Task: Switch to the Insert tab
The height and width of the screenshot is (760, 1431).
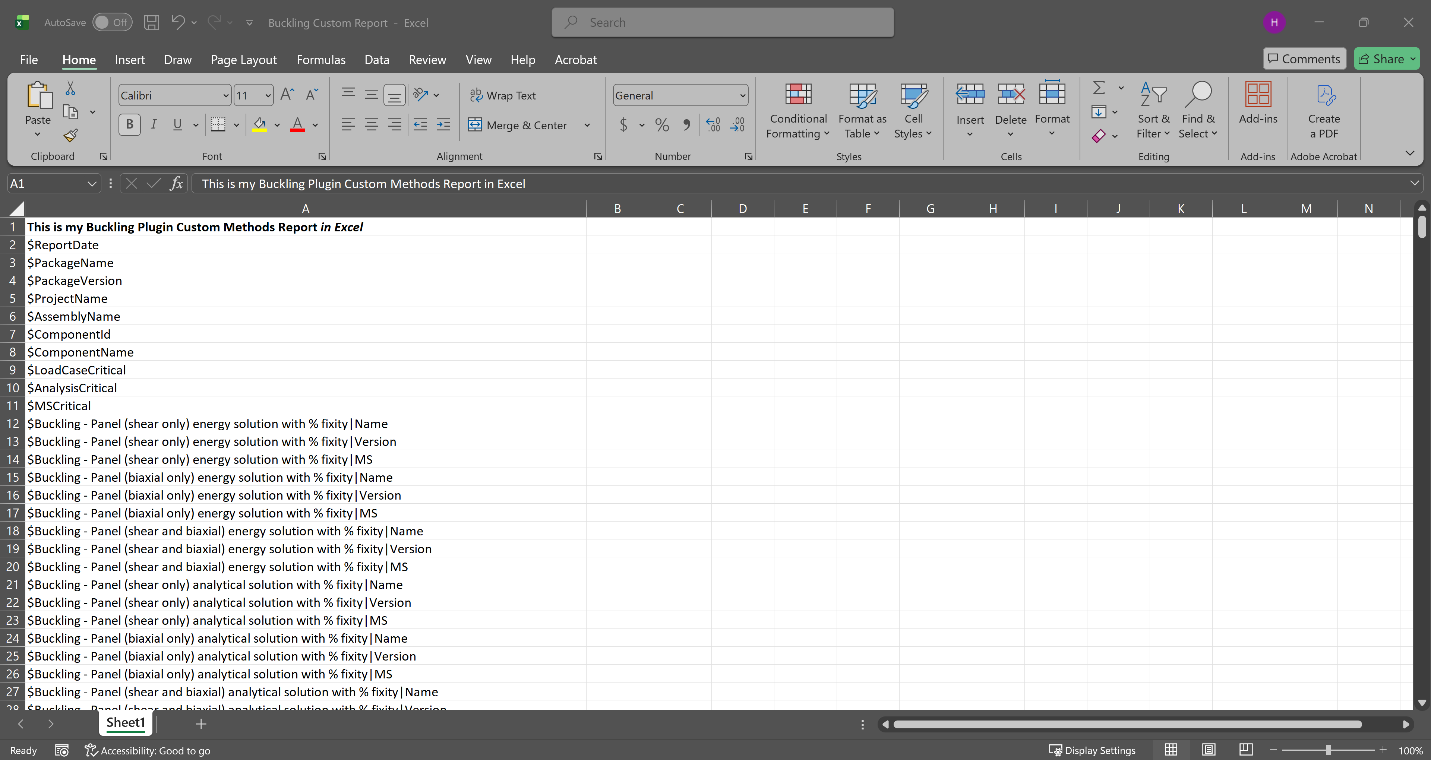Action: click(x=129, y=60)
